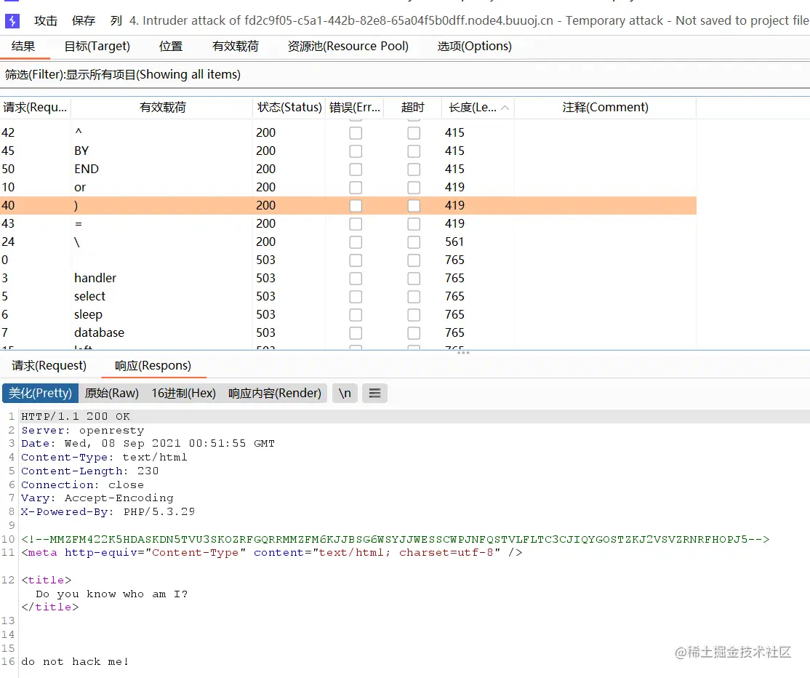810x678 pixels.
Task: Open the 选项(Options) tab
Action: pos(475,47)
